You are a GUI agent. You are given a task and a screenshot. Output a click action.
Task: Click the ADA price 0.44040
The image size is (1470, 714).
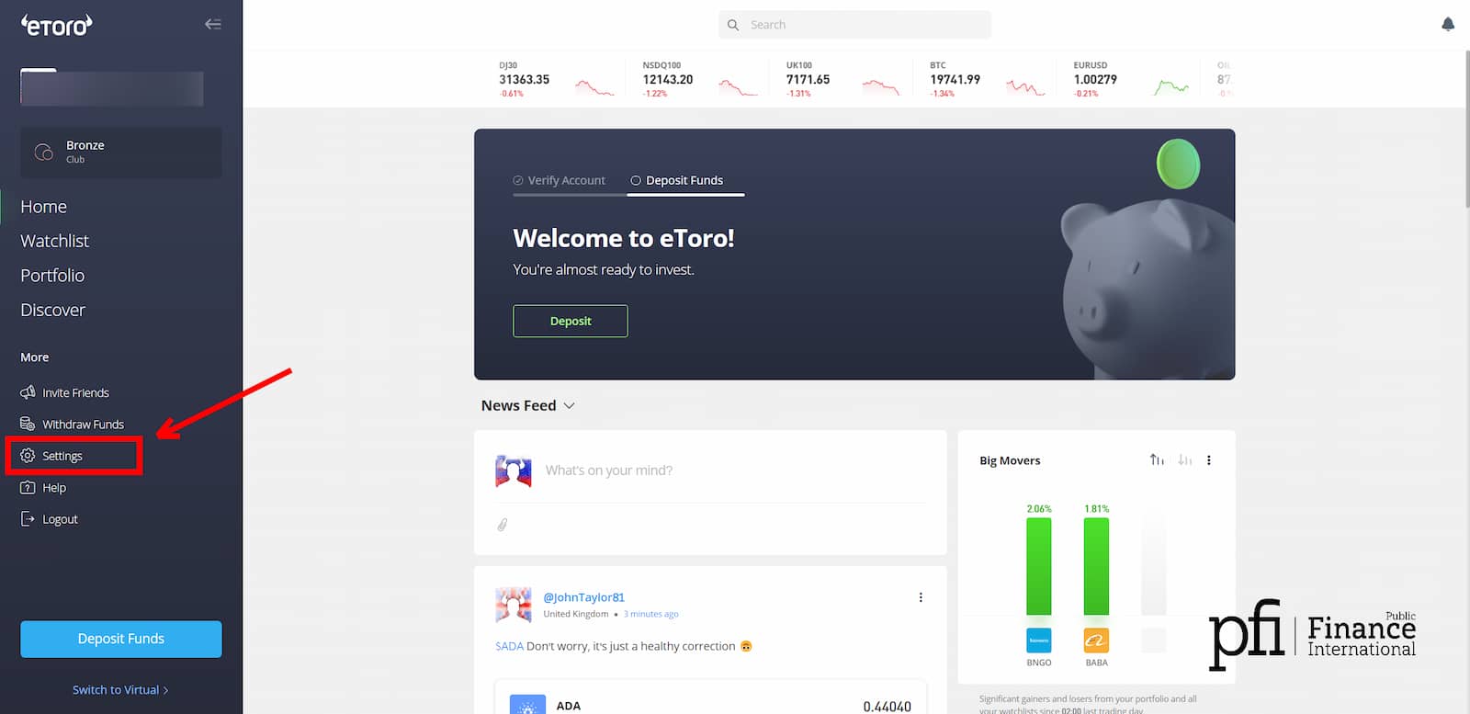[887, 706]
